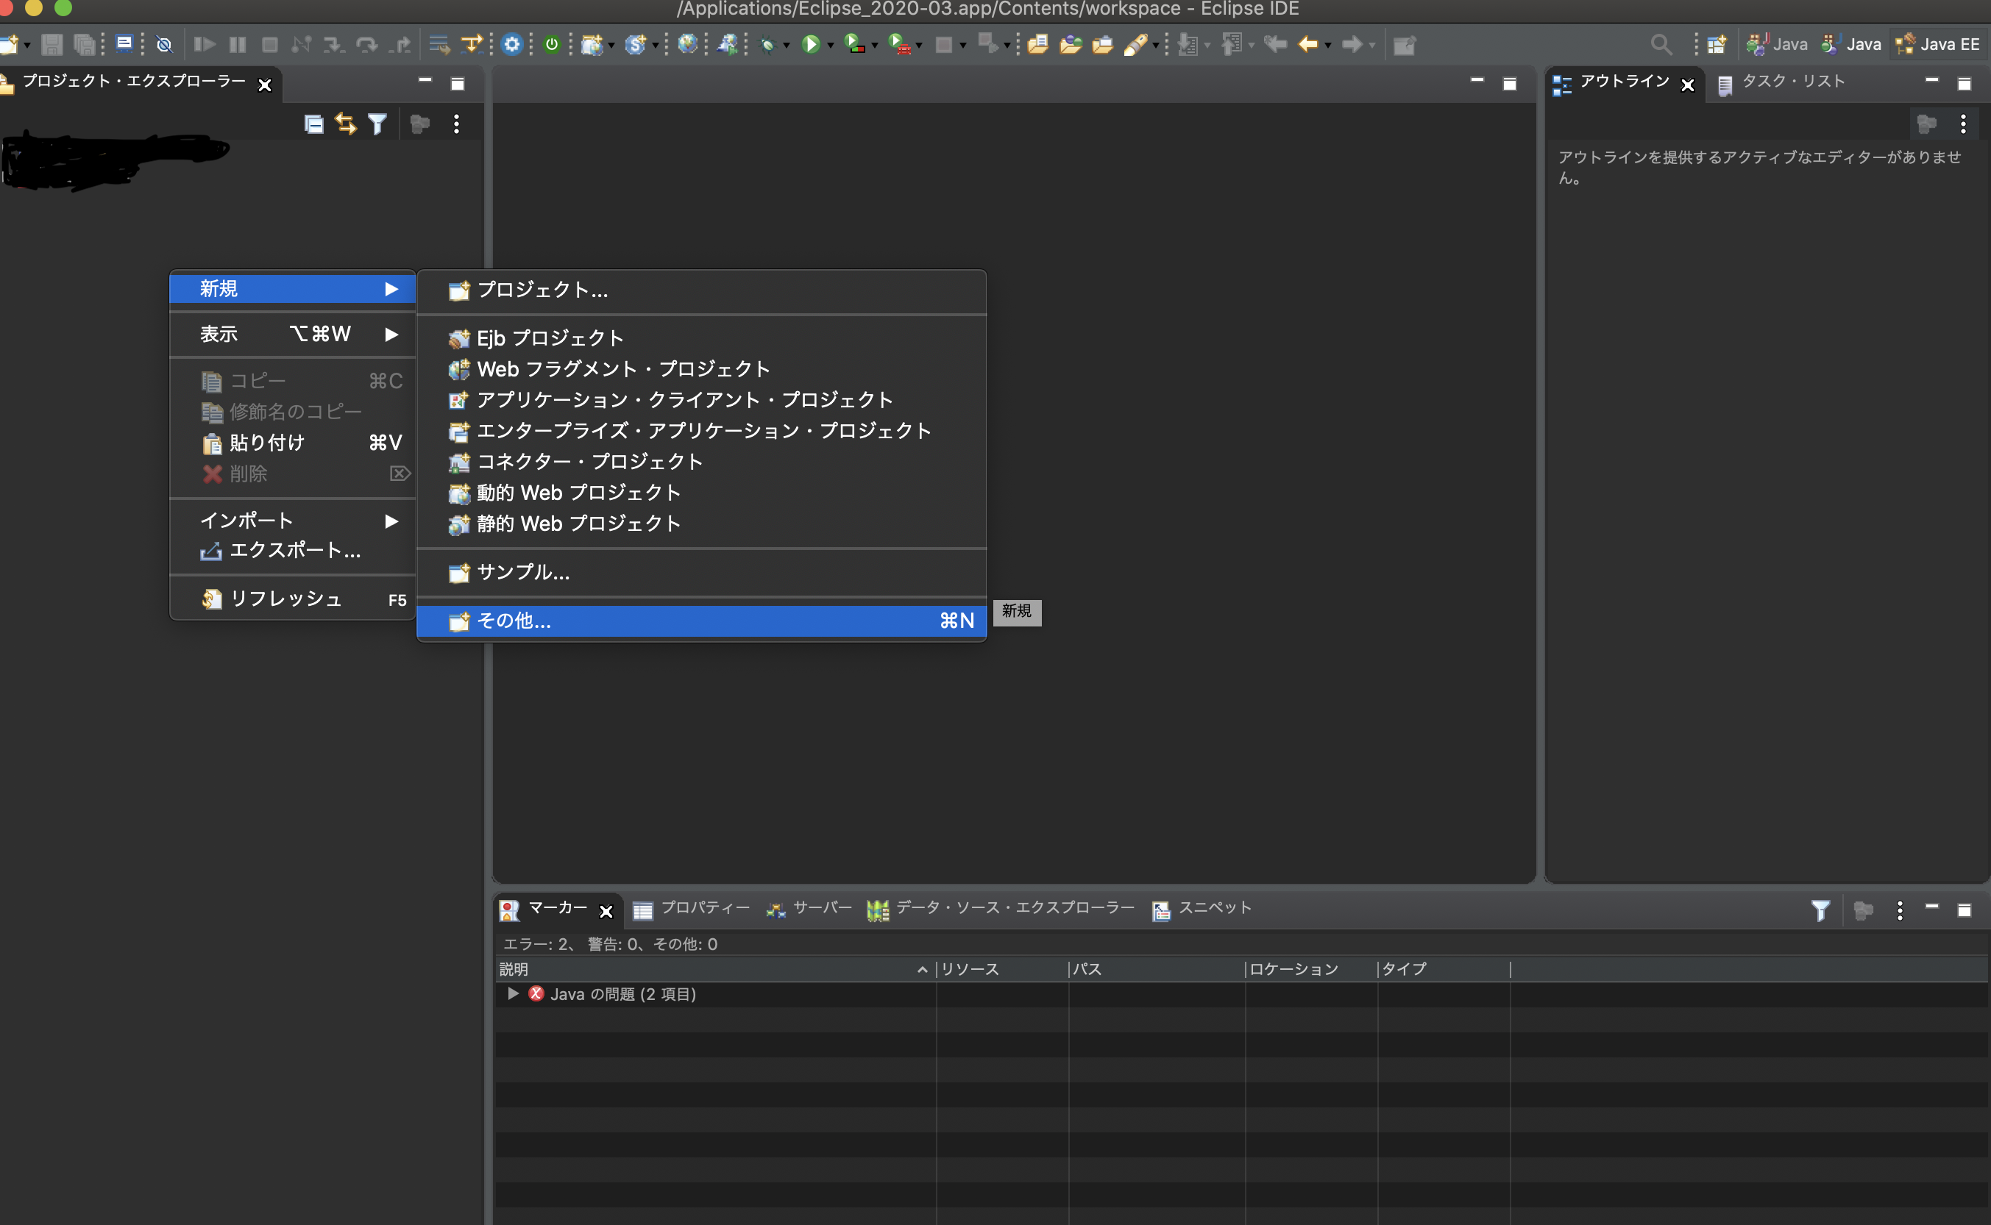Click the Step Into icon

point(333,45)
